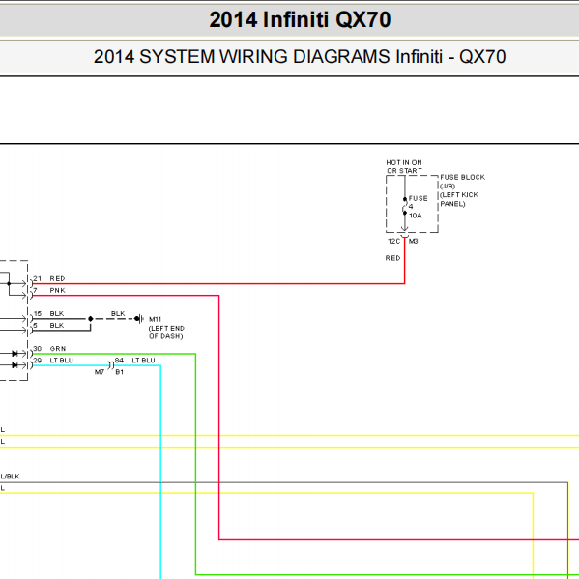Click the connector symbol between M7 and B1
Screen dimensions: 579x579
(111, 365)
